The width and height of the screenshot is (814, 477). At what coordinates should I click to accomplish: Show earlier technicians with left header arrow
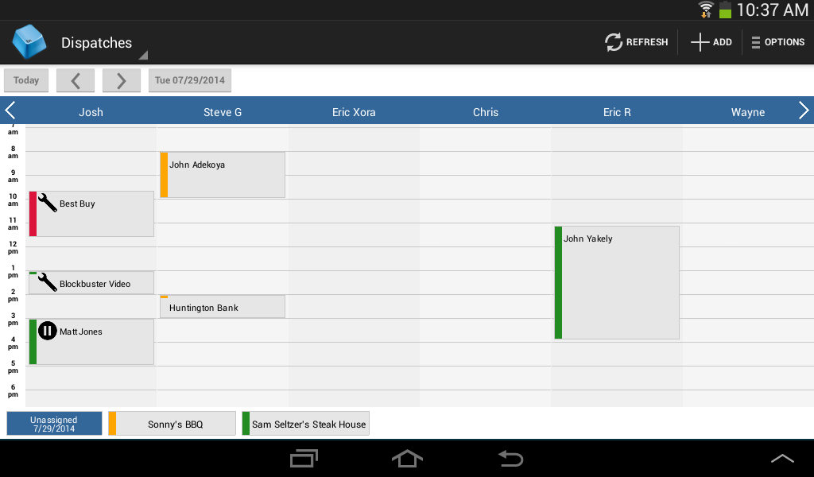pos(10,111)
